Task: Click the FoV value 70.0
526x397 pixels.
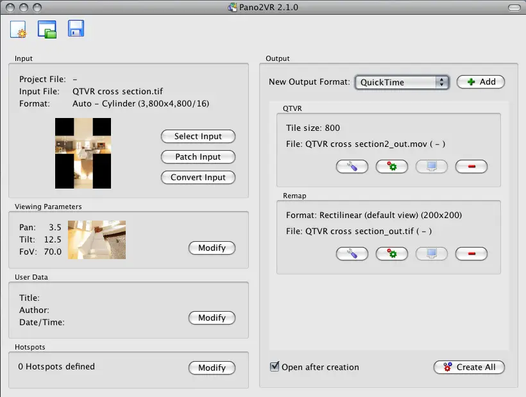Action: click(x=53, y=251)
